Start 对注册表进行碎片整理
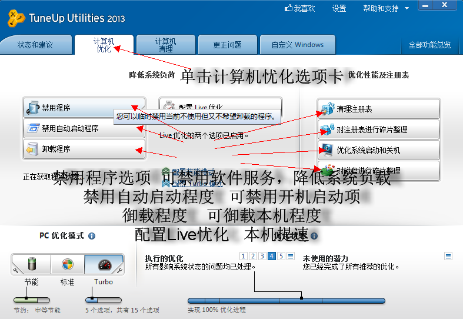The image size is (463, 319). point(378,129)
